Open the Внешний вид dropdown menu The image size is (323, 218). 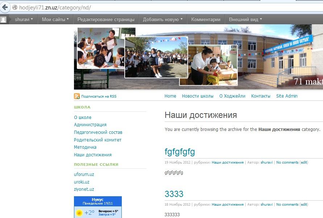[x=245, y=20]
